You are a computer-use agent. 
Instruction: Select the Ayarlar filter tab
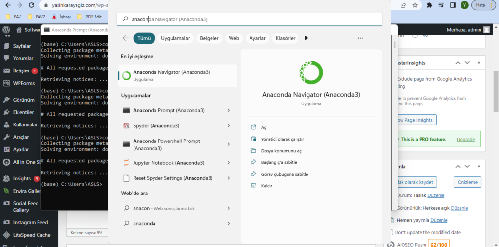[x=257, y=38]
